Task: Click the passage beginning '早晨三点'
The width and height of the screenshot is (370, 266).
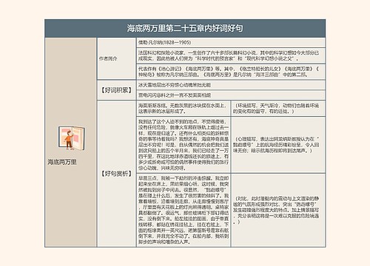Action: tap(184, 210)
